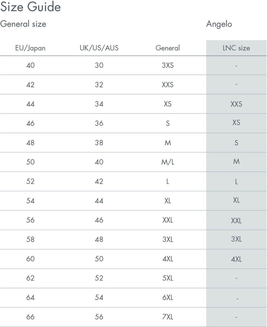Click the LNC size 4XL cell

(x=236, y=259)
